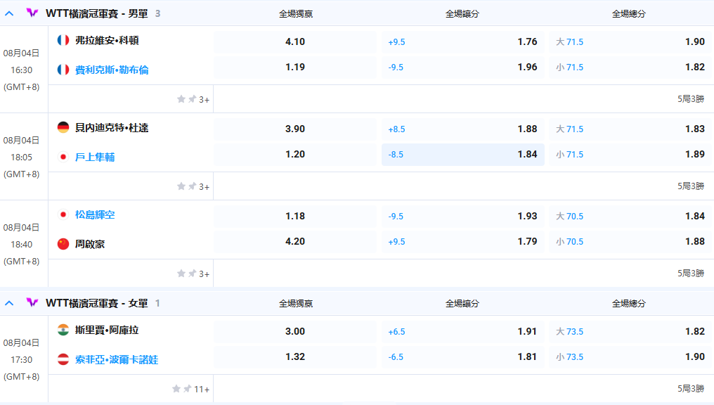Collapse the WTT橫濱冠軍賽 - 男單 section

9,13
